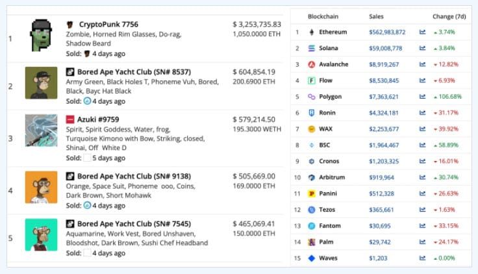The image size is (478, 274).
Task: Click the Waves blue diamond icon
Action: click(x=311, y=258)
